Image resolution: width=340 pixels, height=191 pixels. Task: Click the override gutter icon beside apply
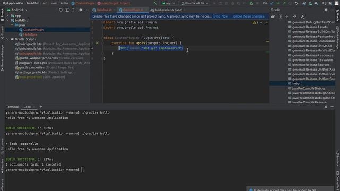tap(97, 43)
